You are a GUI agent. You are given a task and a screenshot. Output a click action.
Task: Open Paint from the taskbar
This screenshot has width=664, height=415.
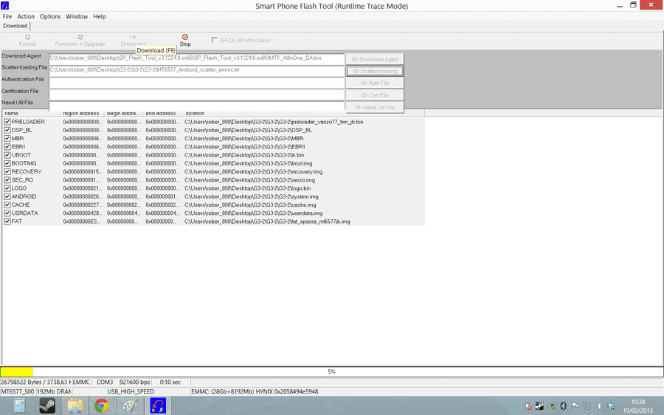(130, 405)
